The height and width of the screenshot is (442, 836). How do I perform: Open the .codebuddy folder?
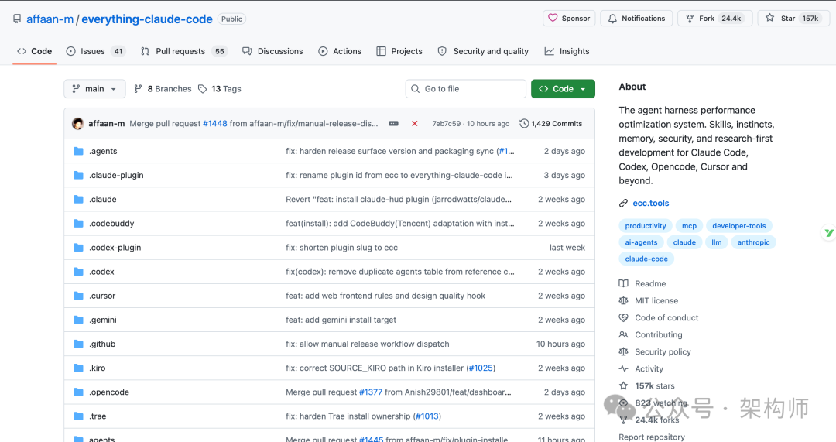click(x=111, y=223)
